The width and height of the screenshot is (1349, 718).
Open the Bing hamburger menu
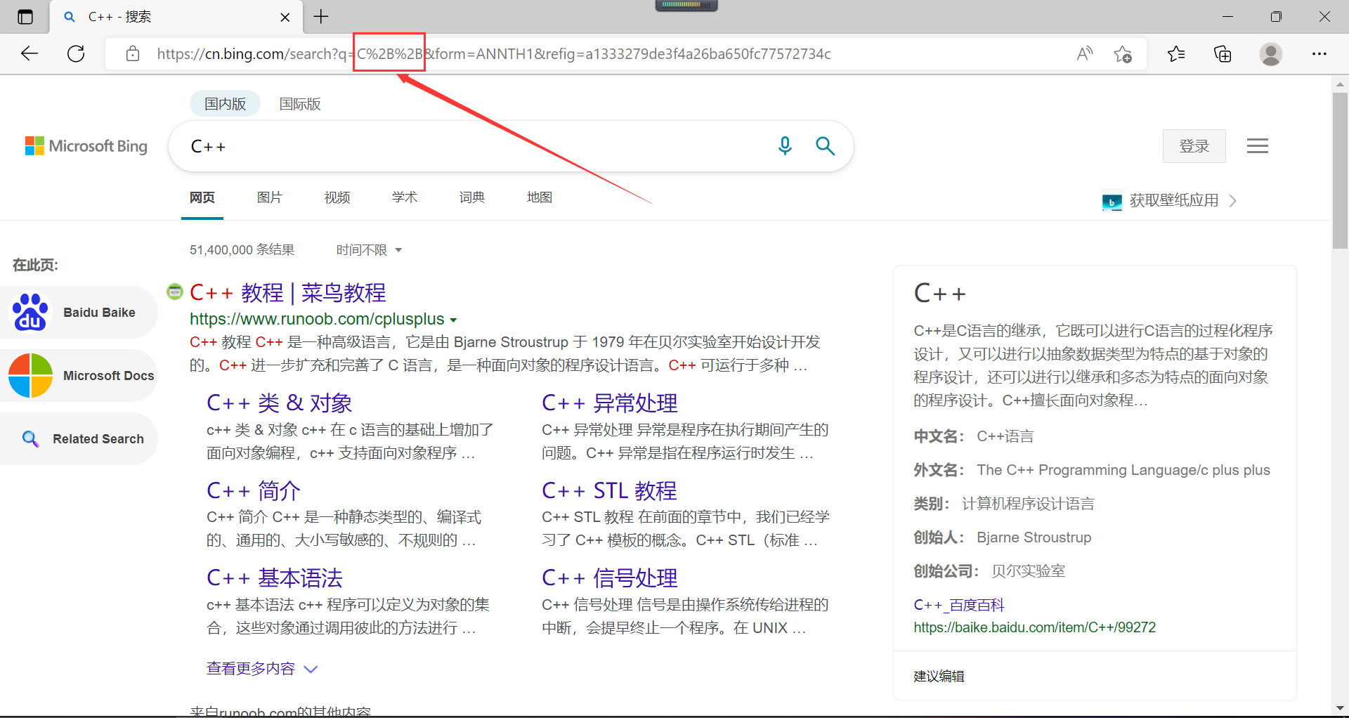coord(1258,146)
